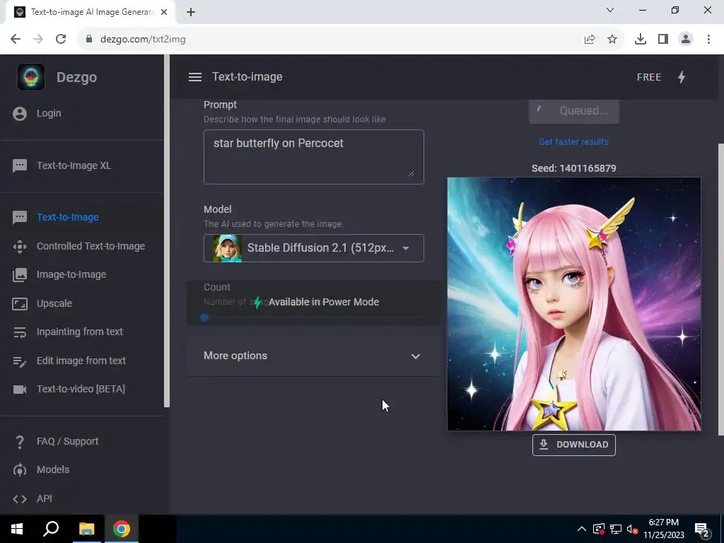Image resolution: width=724 pixels, height=543 pixels.
Task: Click the Text-to-Image XL chat icon
Action: (20, 165)
